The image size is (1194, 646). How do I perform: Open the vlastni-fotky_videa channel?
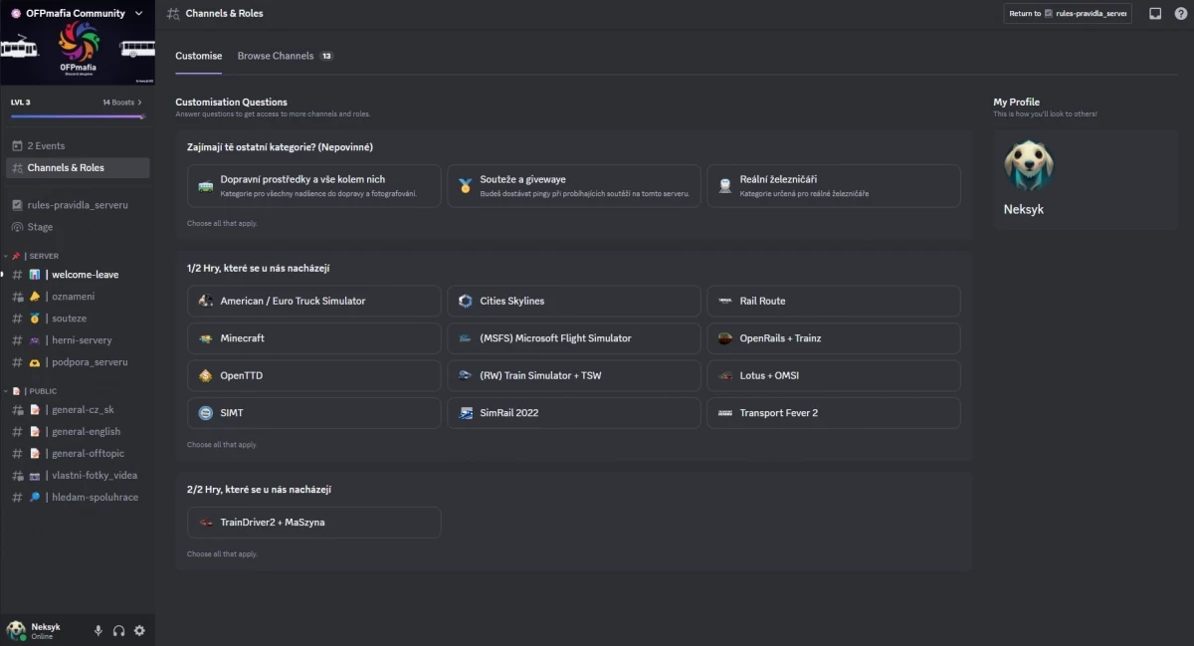(x=78, y=476)
